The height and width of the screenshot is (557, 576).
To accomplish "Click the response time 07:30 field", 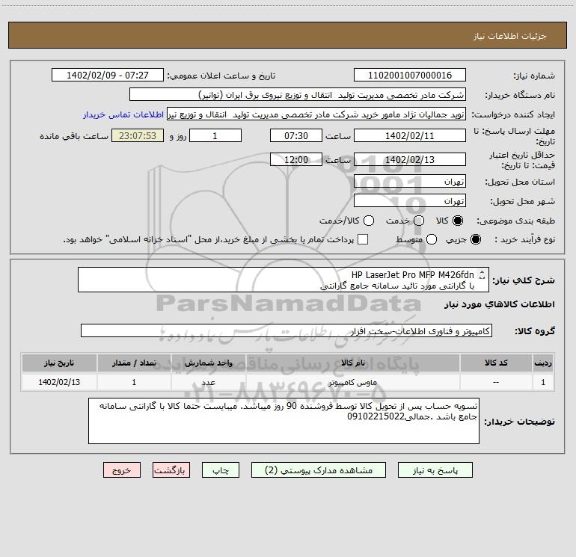I will (296, 135).
